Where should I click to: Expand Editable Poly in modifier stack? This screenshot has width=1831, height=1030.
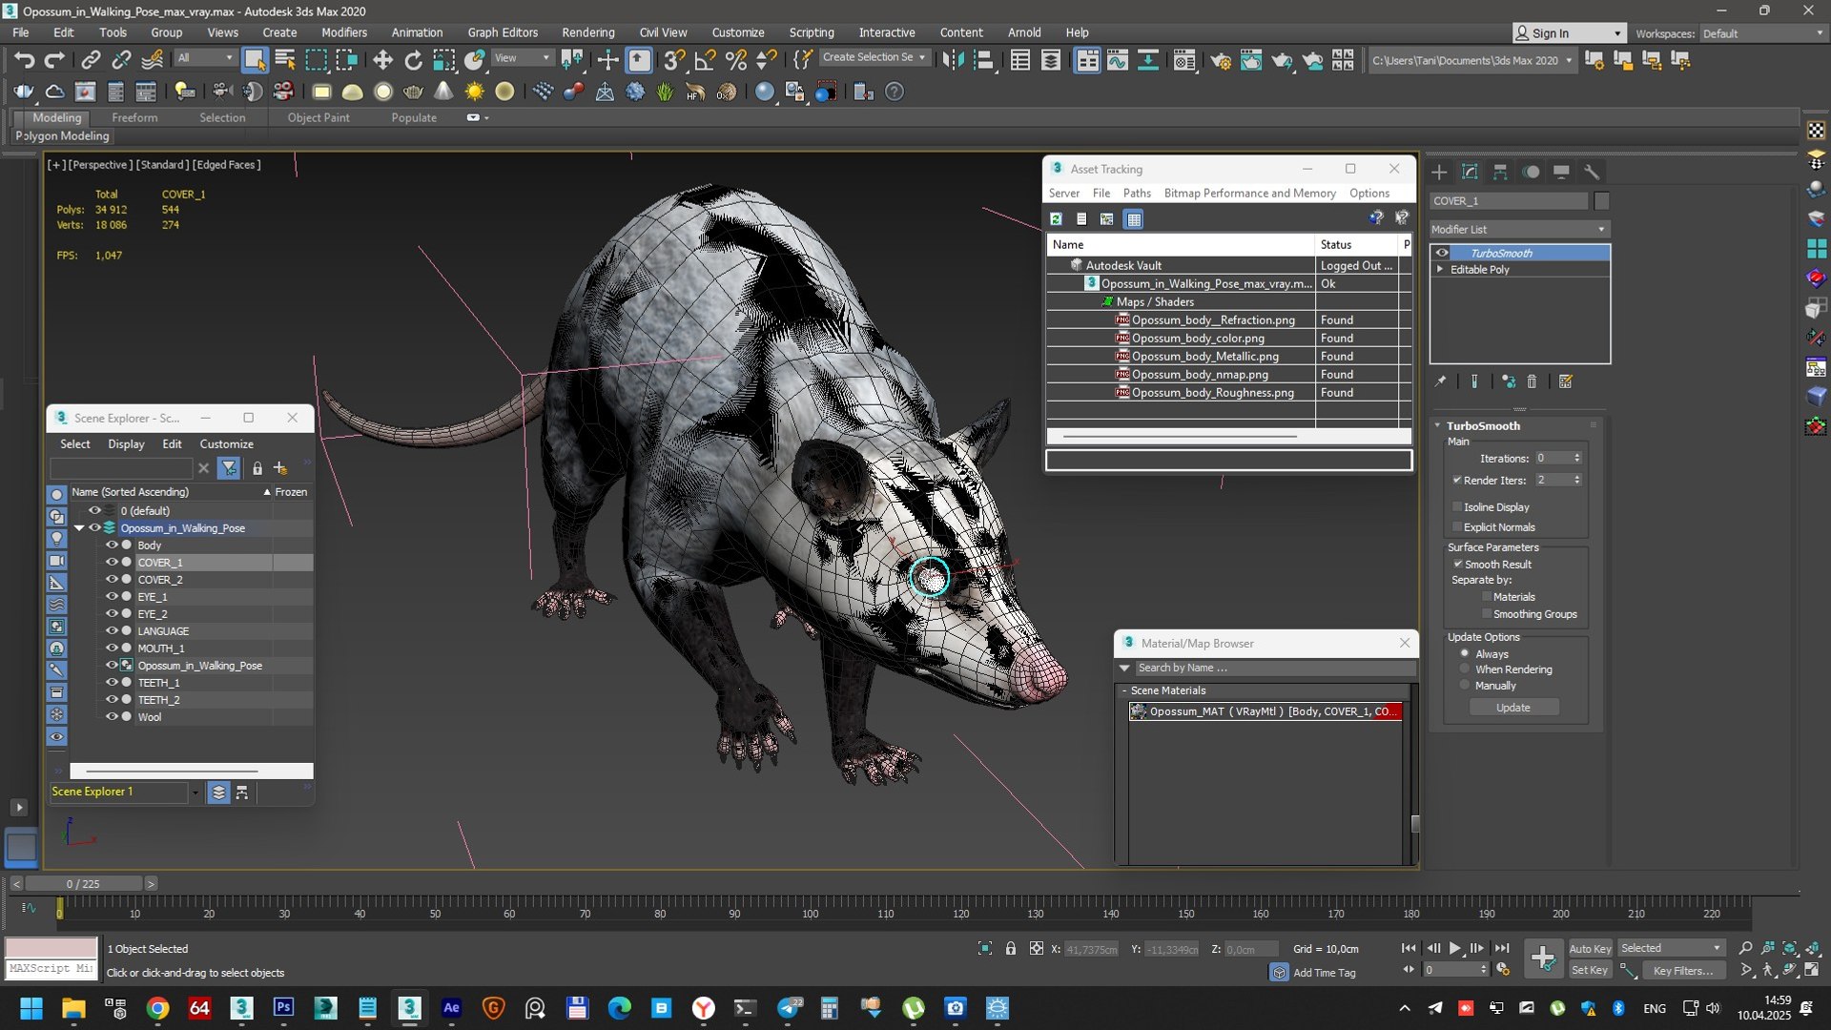(1440, 270)
